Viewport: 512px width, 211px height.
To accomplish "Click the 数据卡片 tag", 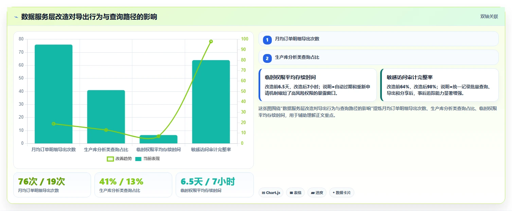I will [341, 193].
